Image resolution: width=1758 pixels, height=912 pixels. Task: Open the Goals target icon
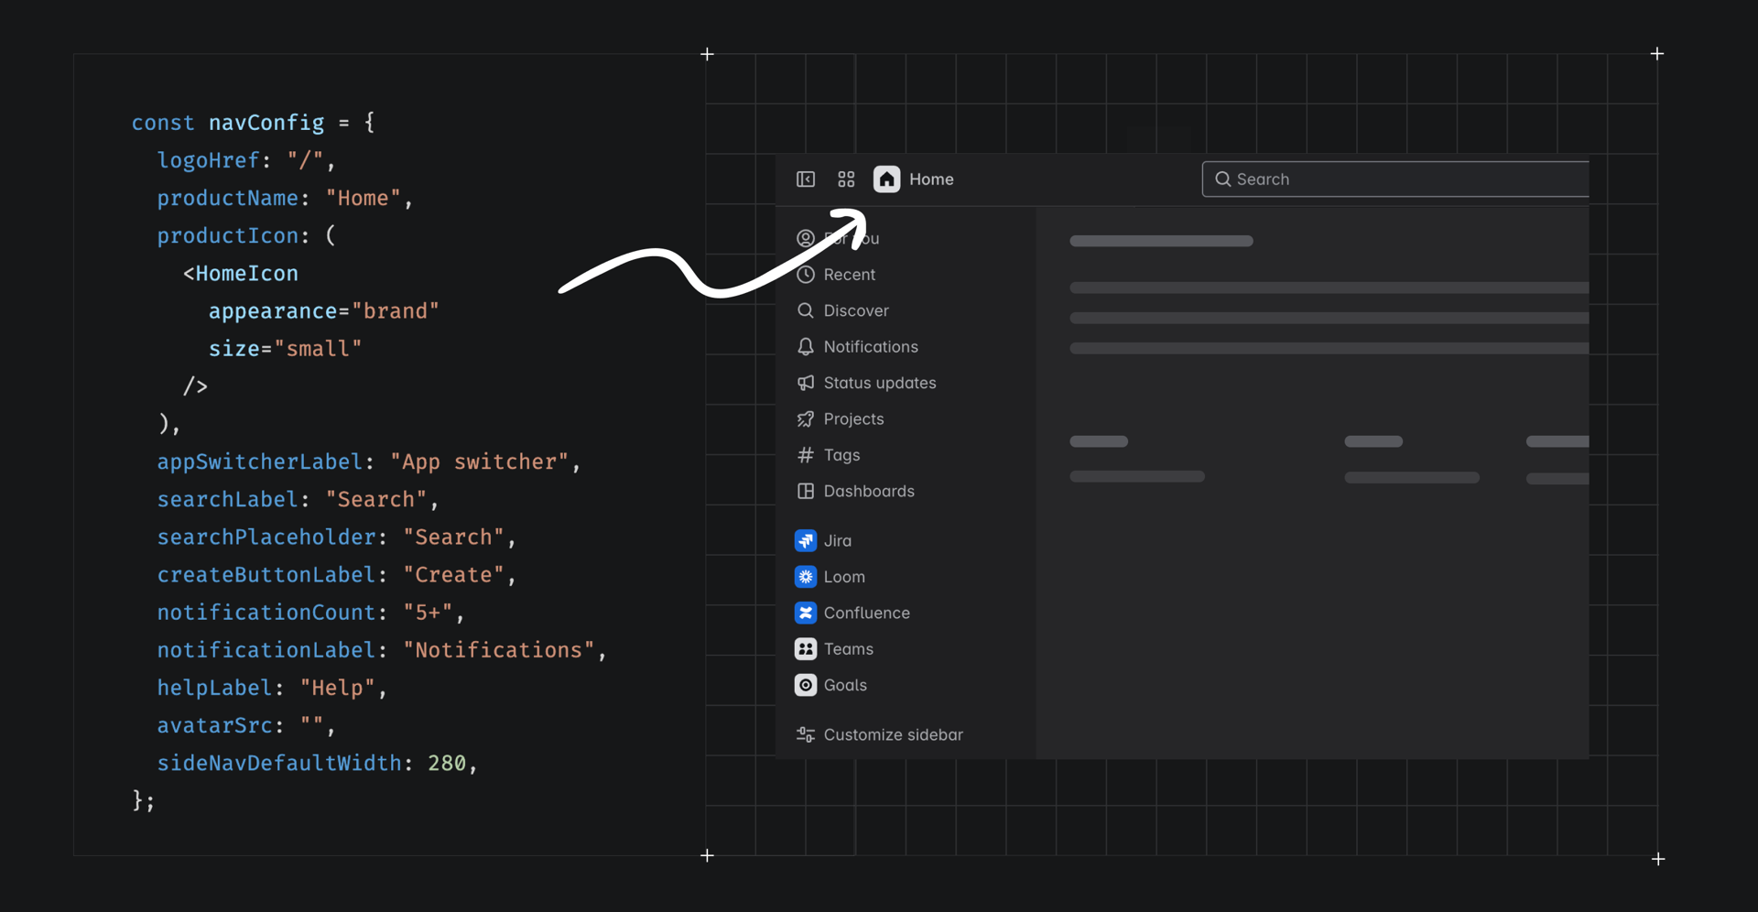(806, 686)
